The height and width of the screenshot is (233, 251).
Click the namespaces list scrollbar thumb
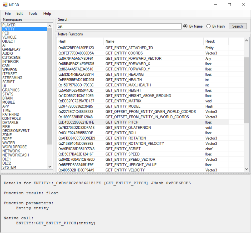tap(50, 86)
